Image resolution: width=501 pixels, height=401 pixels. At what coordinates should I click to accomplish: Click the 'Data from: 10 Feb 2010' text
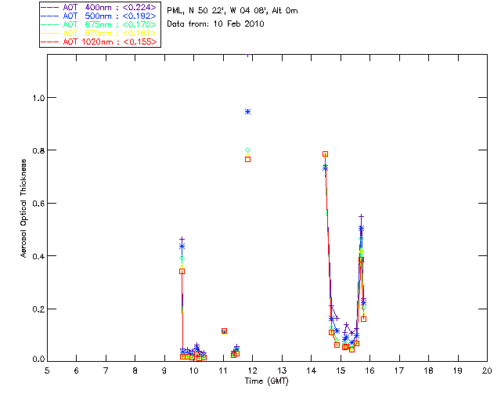[x=215, y=24]
